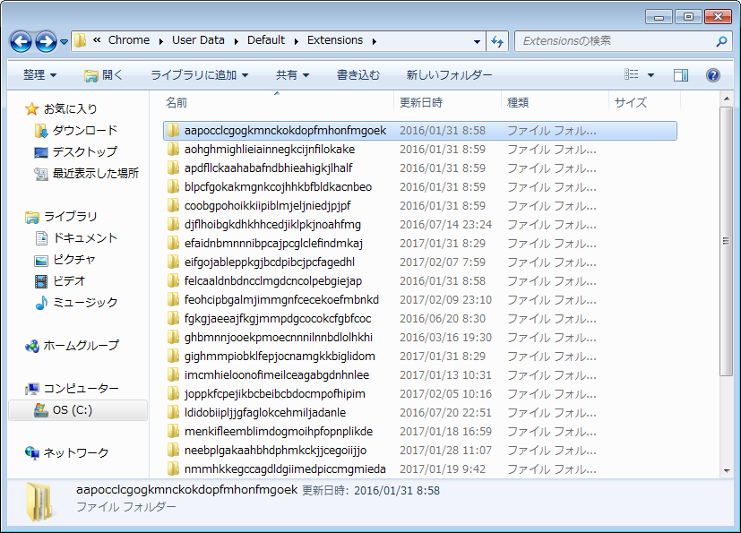Select the OS (C:) drive
Screen dimensions: 741x533
pyautogui.click(x=78, y=410)
